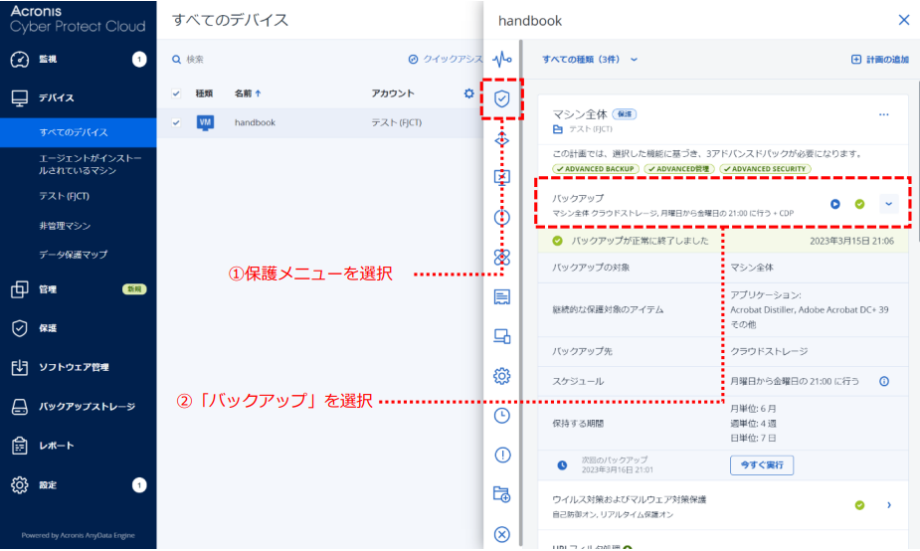Toggle the select-all checkbox in table header
The height and width of the screenshot is (551, 920).
point(177,93)
